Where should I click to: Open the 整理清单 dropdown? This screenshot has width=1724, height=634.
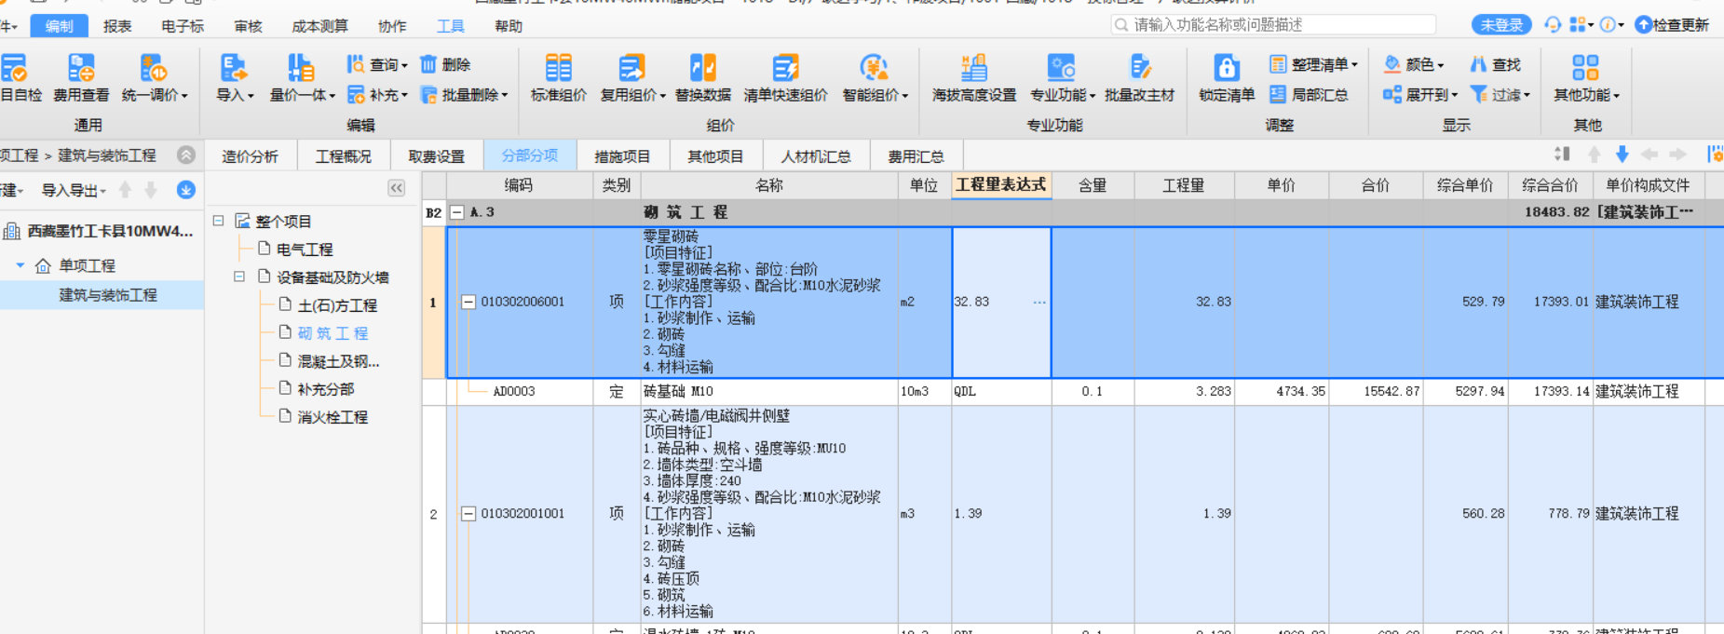click(1313, 64)
